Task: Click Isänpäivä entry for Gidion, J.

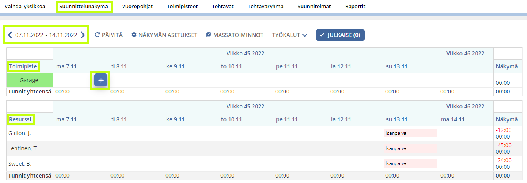Action: click(410, 133)
